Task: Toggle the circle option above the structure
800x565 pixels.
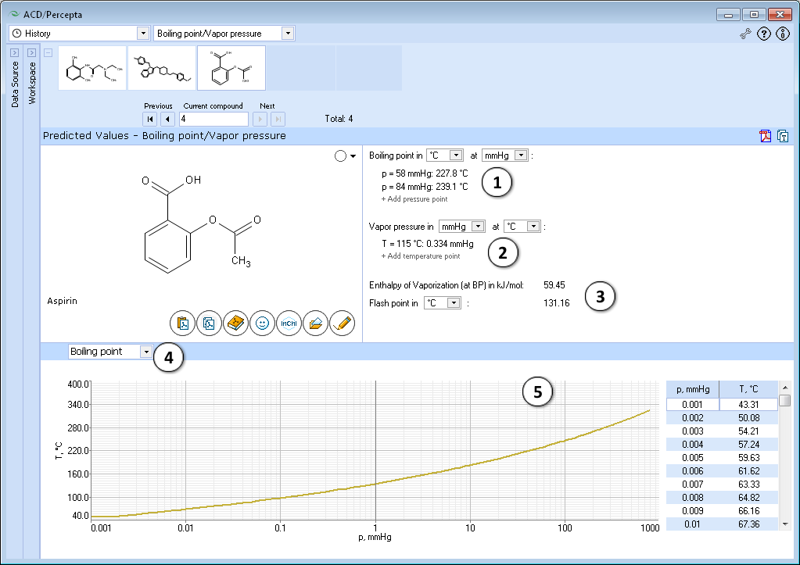Action: point(340,156)
